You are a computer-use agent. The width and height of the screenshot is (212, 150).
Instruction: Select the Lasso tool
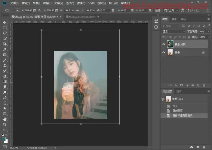pos(5,33)
